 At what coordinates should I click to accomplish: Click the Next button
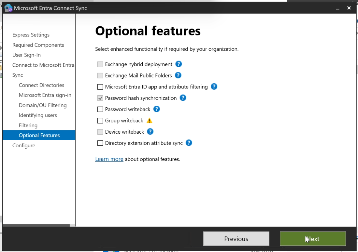(313, 239)
